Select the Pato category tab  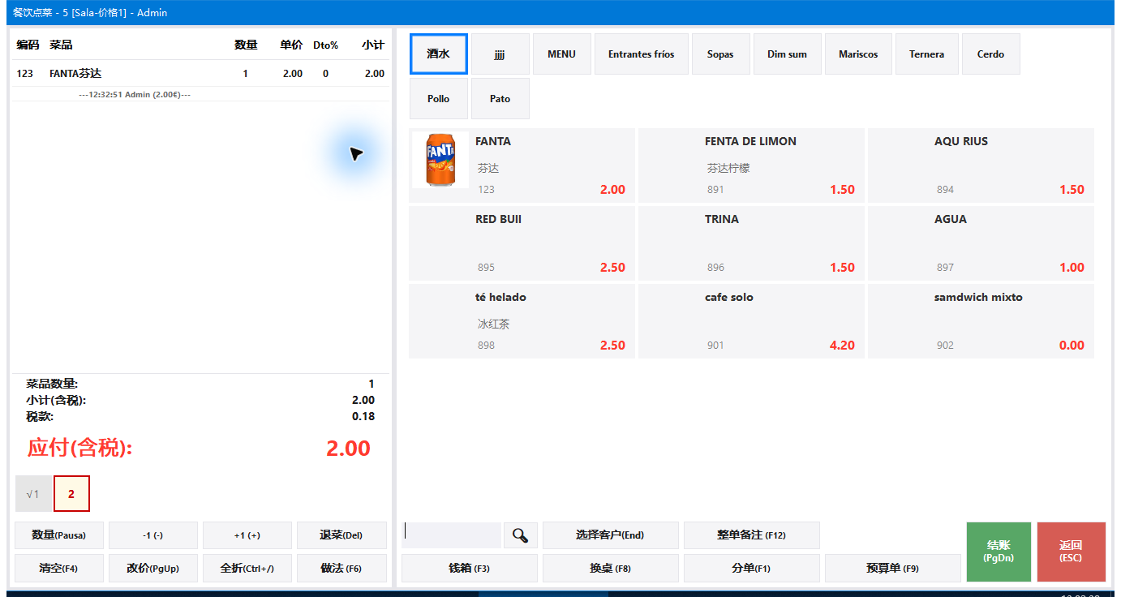coord(500,99)
